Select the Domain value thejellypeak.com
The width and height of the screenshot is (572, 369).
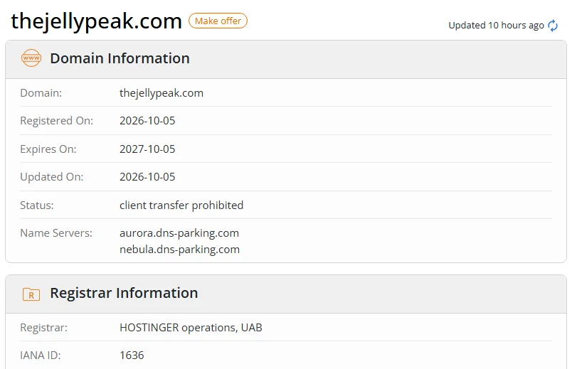click(161, 93)
